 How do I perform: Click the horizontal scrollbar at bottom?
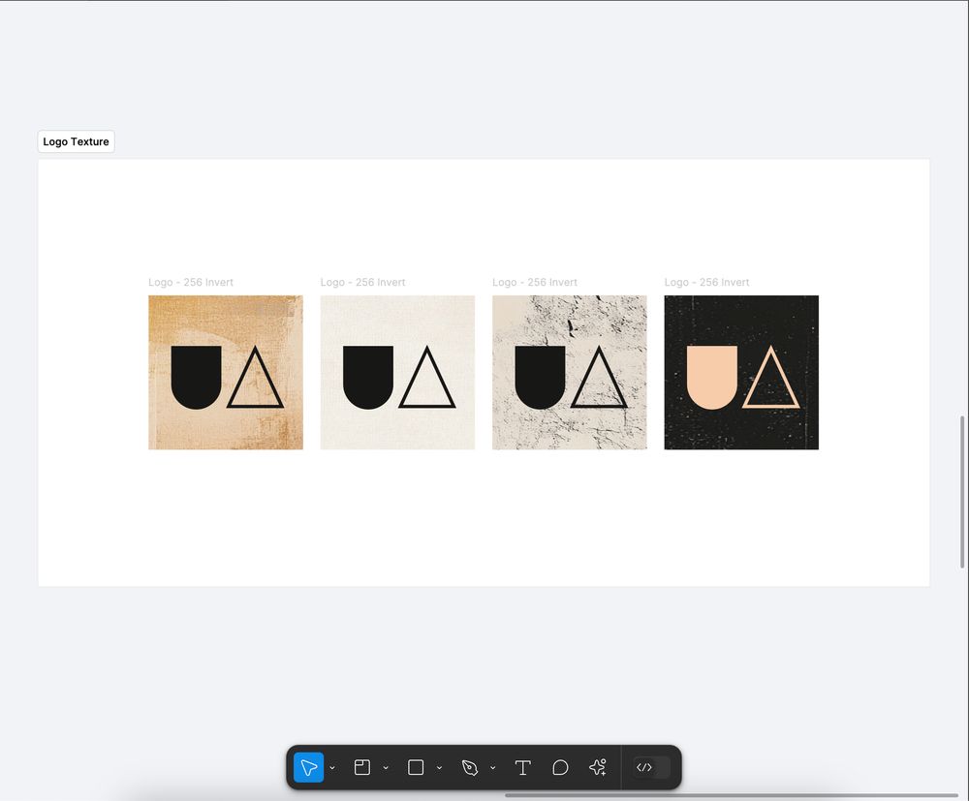[732, 795]
